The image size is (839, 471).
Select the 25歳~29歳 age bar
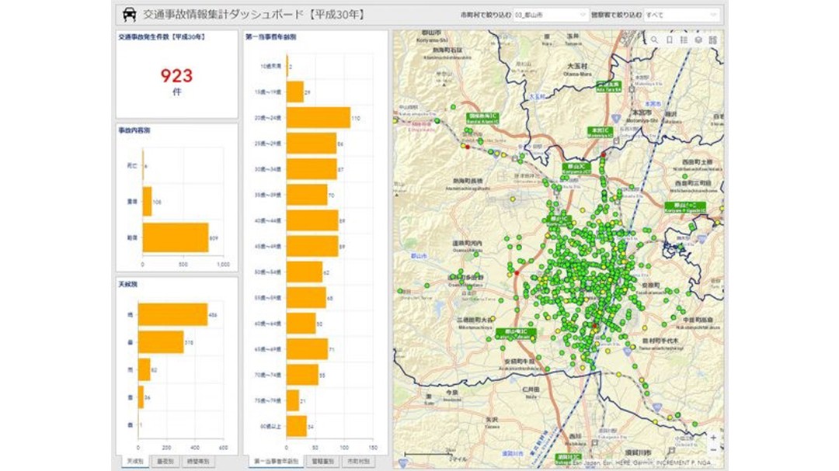pyautogui.click(x=312, y=144)
